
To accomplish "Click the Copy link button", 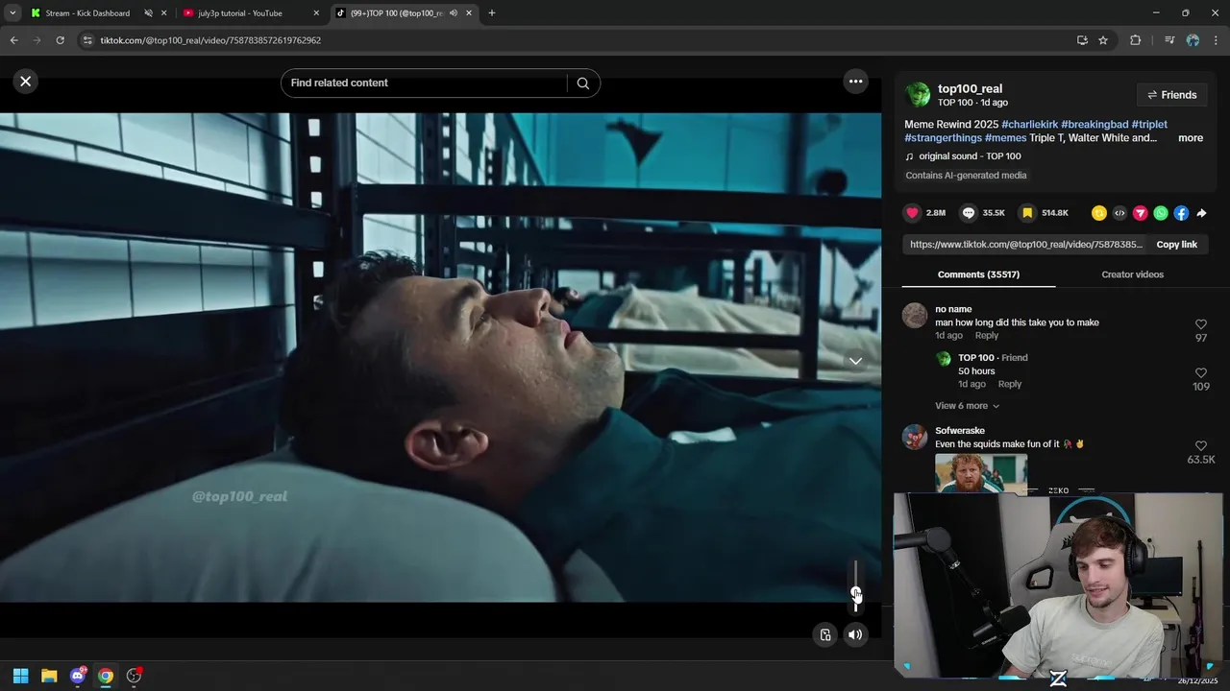I will click(x=1176, y=245).
